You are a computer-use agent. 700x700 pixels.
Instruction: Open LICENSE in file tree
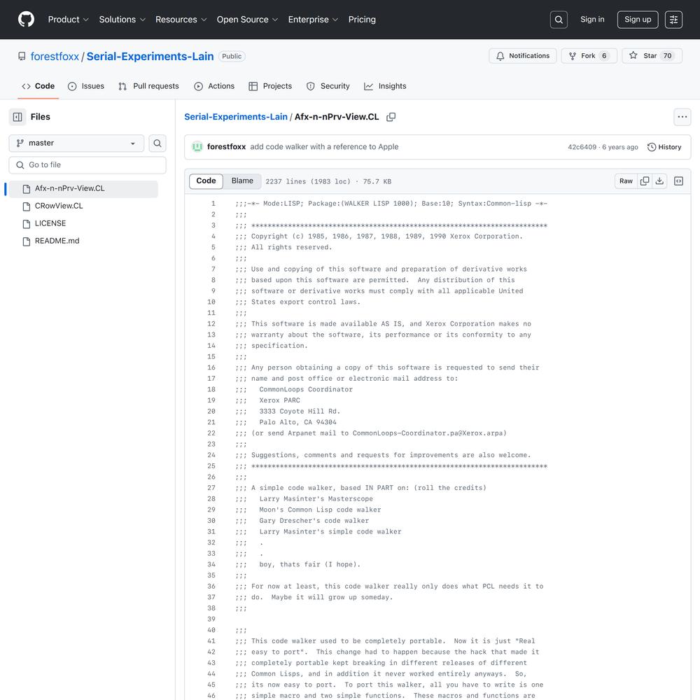tap(83, 224)
